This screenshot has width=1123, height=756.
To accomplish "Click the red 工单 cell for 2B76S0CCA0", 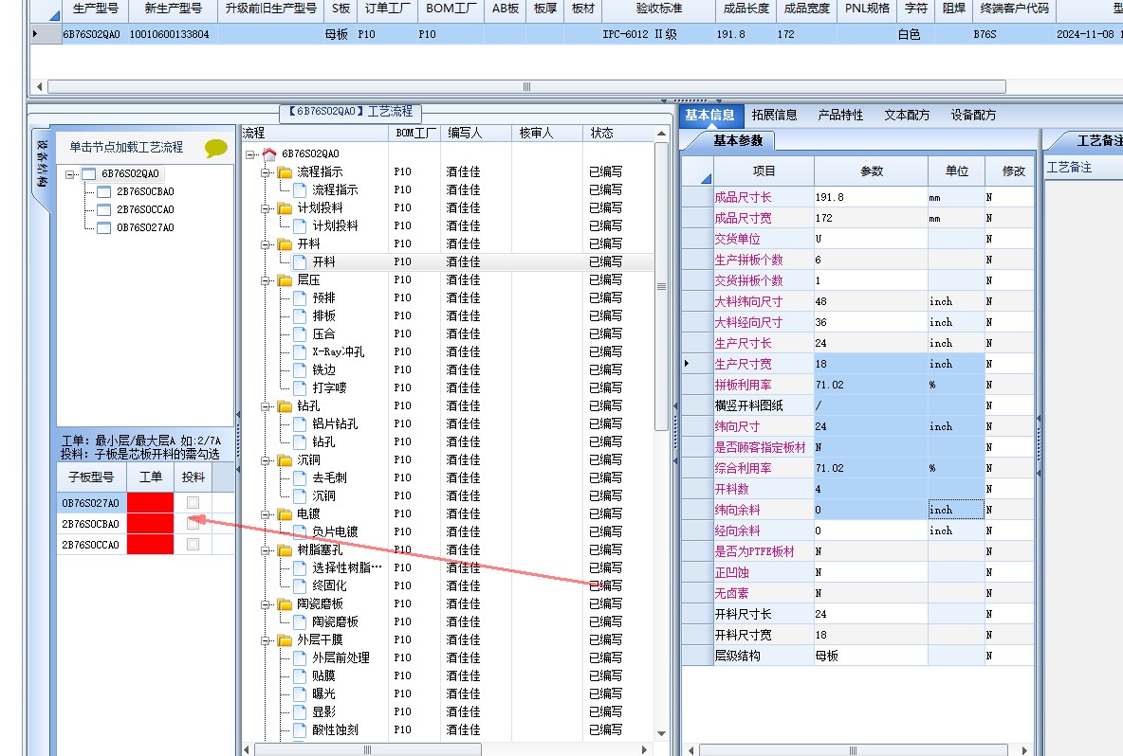I will pos(151,545).
